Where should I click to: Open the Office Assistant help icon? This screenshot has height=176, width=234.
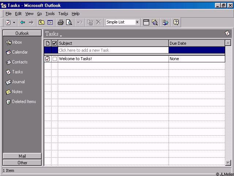[176, 22]
